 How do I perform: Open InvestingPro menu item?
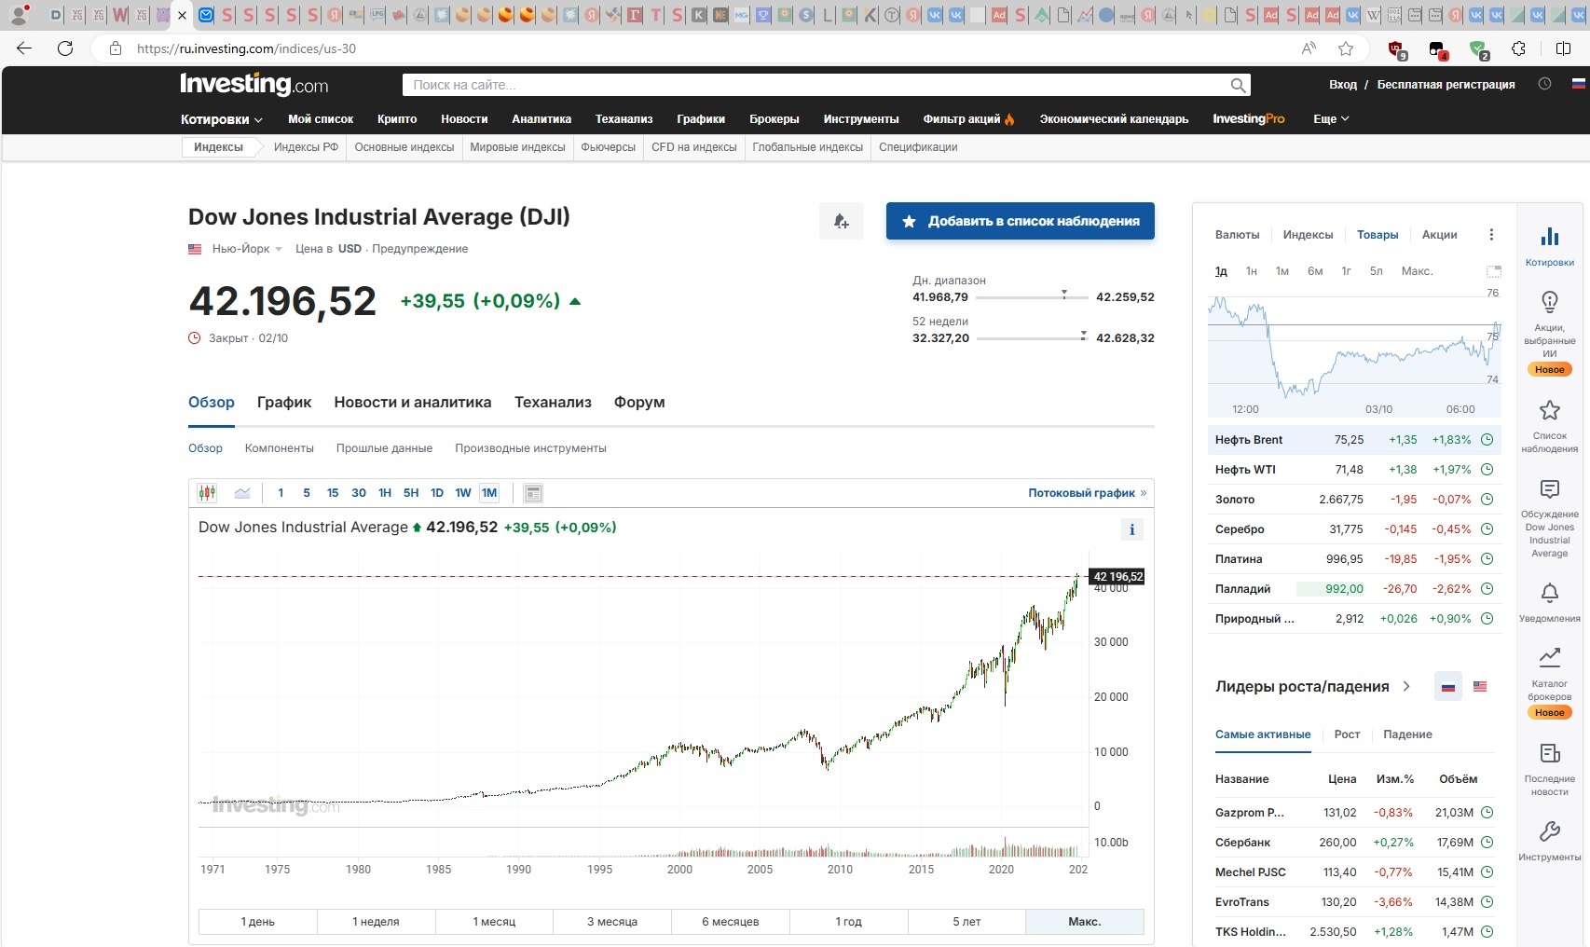tap(1249, 119)
